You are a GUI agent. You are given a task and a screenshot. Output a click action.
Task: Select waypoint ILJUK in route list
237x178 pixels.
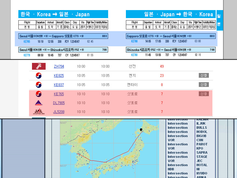click(x=201, y=123)
